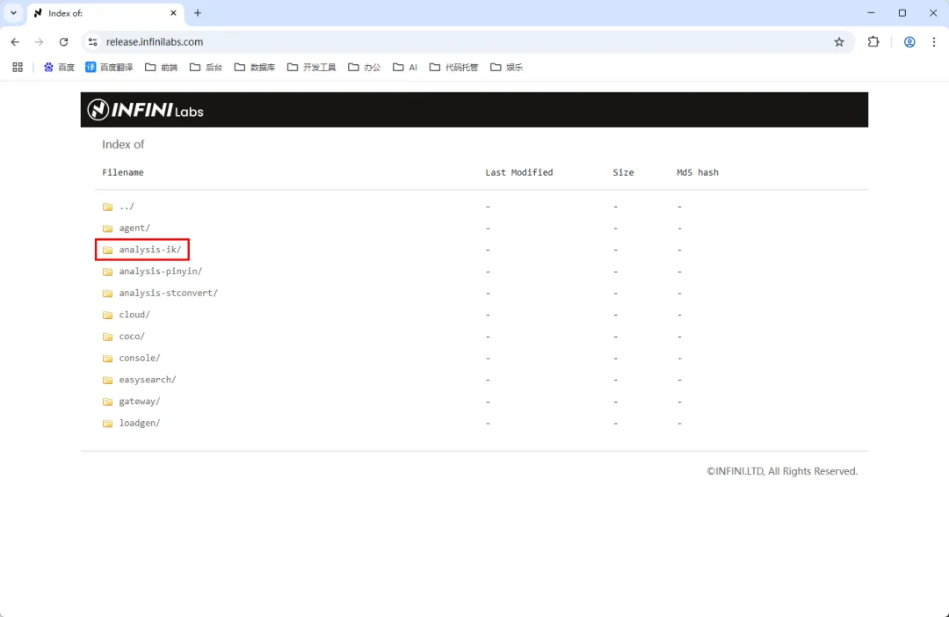Screen dimensions: 949x617
Task: Open the 数据库 bookmark folder
Action: 255,67
